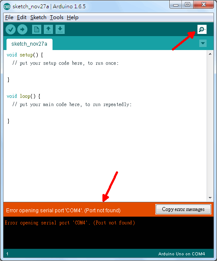Open the Sketch menu
The height and width of the screenshot is (261, 217).
[x=38, y=17]
